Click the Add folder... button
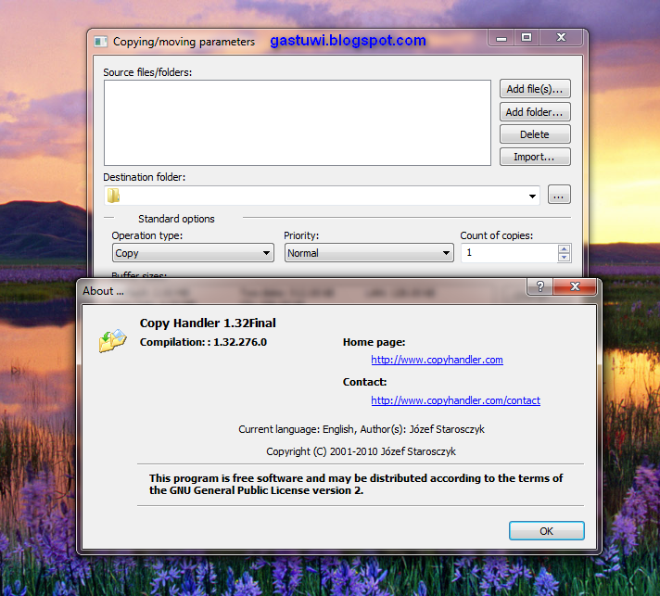This screenshot has height=596, width=660. click(x=535, y=112)
